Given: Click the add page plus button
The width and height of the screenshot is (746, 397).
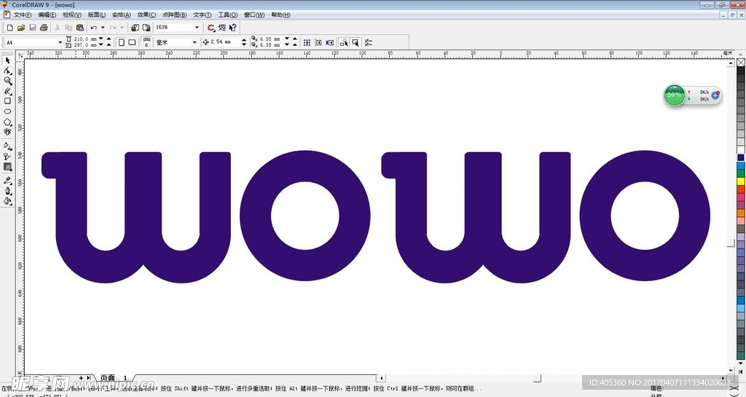Looking at the screenshot, I should coord(81,378).
